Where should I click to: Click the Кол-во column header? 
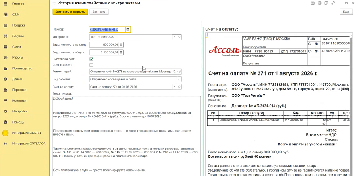(317, 113)
